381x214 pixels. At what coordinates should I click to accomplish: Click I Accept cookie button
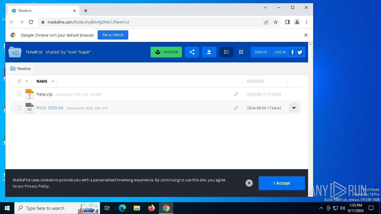tap(282, 183)
